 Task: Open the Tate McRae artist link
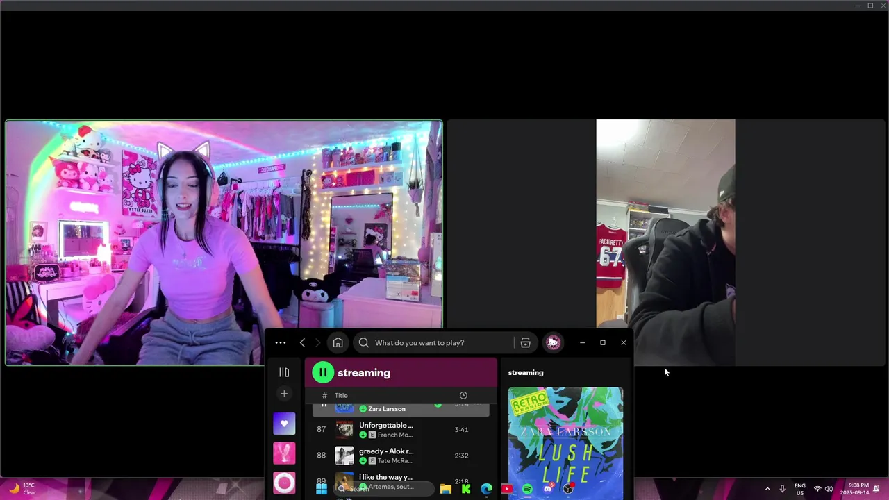click(395, 460)
